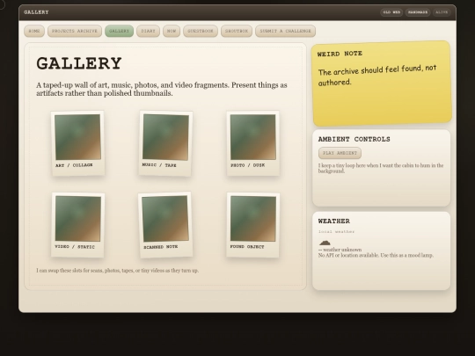Click the Handmade badge
The height and width of the screenshot is (356, 475).
418,12
